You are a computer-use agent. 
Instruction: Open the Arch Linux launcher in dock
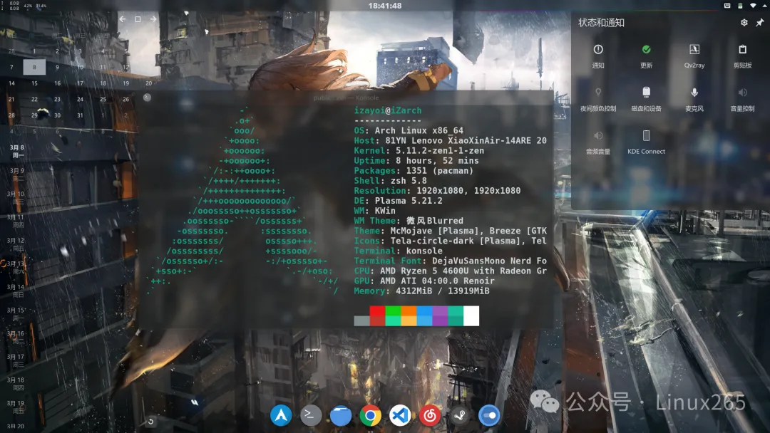pos(281,416)
